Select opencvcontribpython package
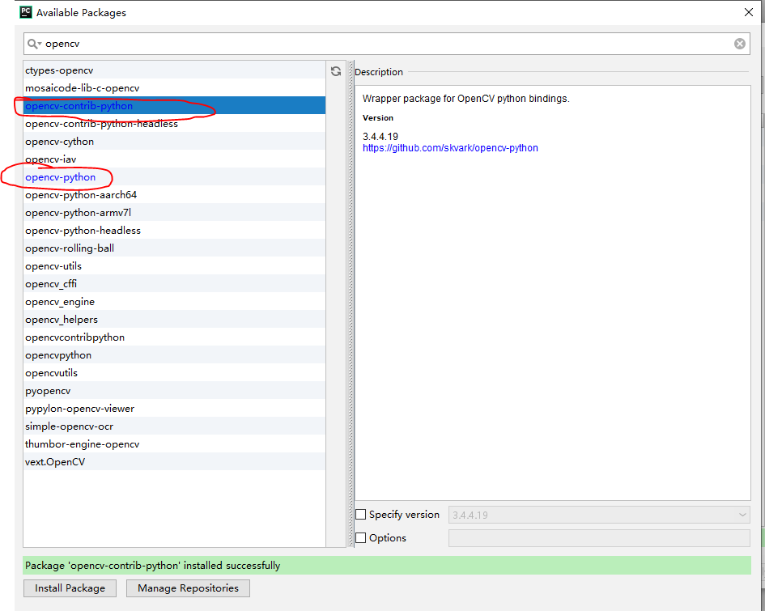This screenshot has width=765, height=611. (174, 337)
